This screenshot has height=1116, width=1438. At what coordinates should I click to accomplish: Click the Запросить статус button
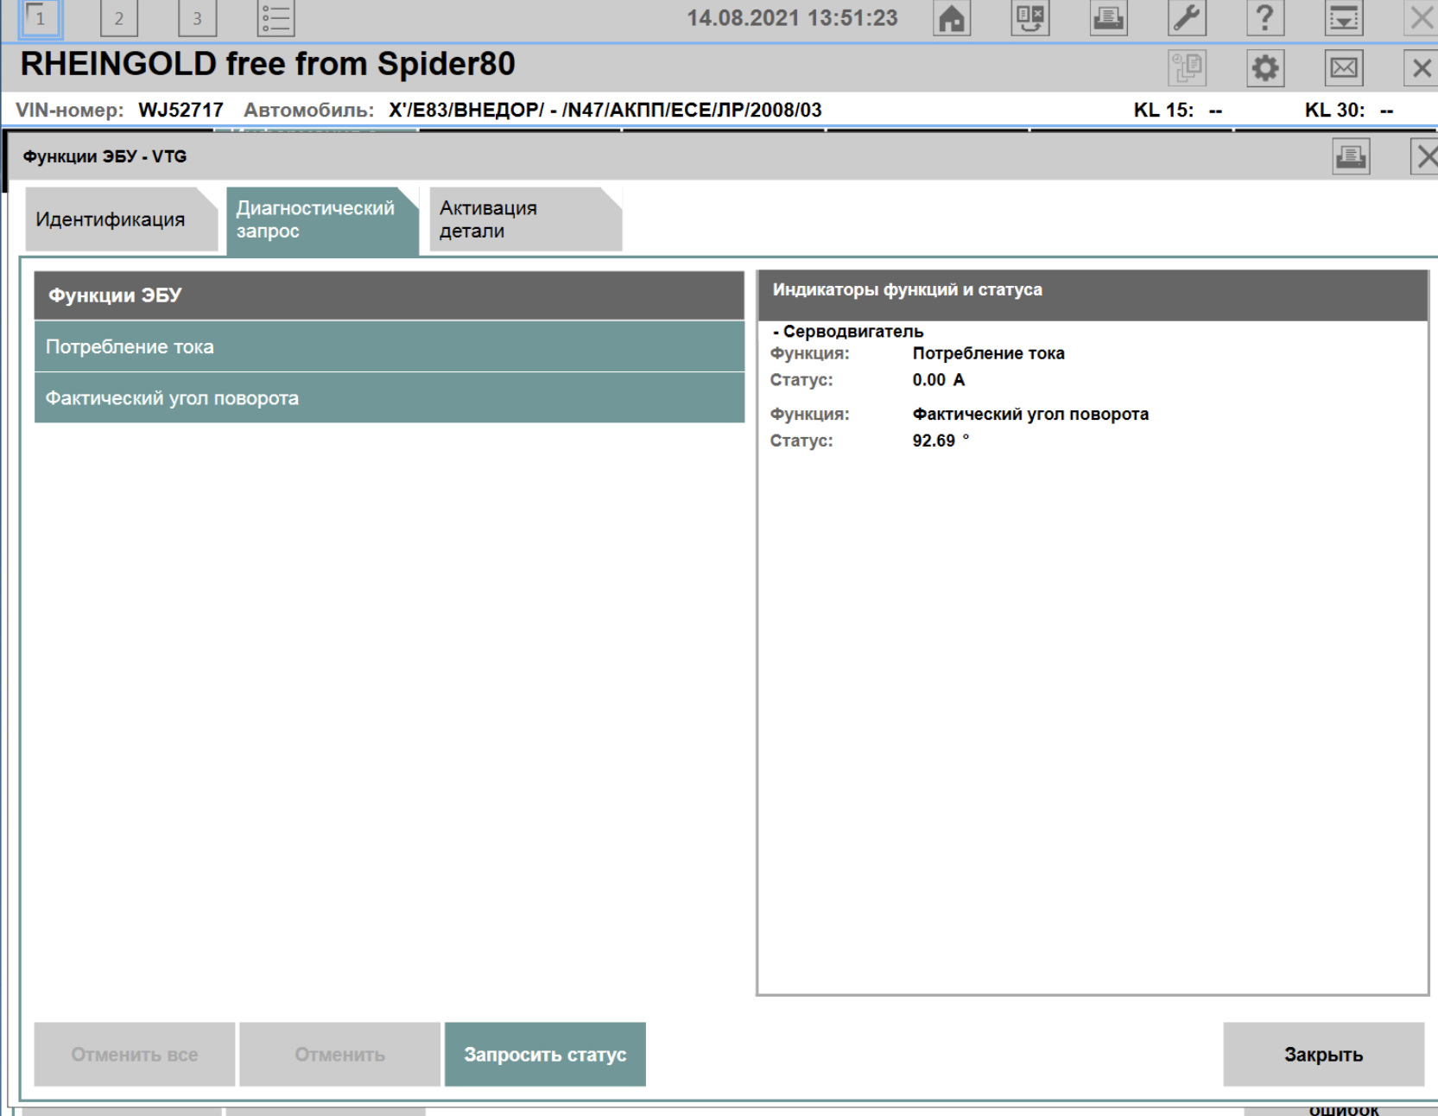(x=545, y=1054)
